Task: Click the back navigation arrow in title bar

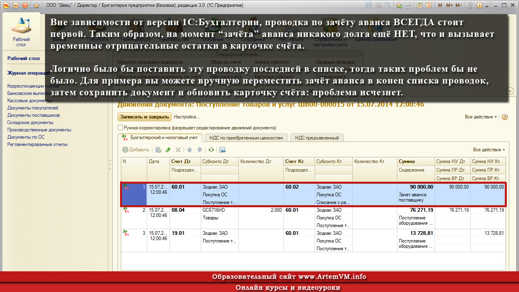Action: click(x=16, y=6)
